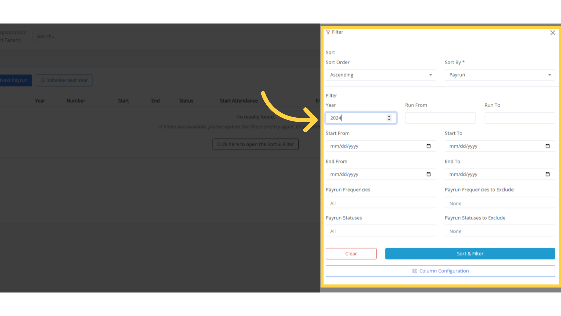The width and height of the screenshot is (561, 316).
Task: Open the End From calendar picker icon
Action: click(429, 174)
